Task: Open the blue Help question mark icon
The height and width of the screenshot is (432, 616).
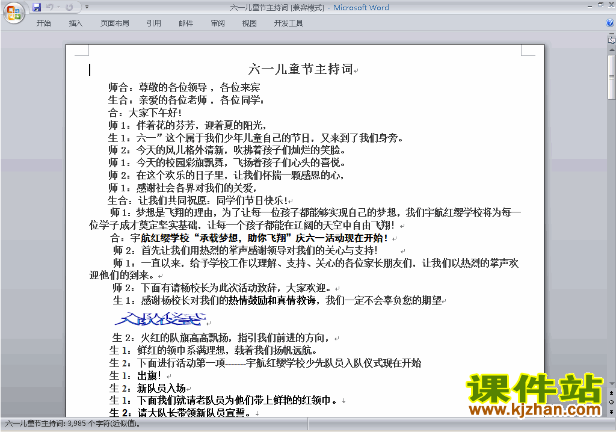Action: (x=610, y=23)
